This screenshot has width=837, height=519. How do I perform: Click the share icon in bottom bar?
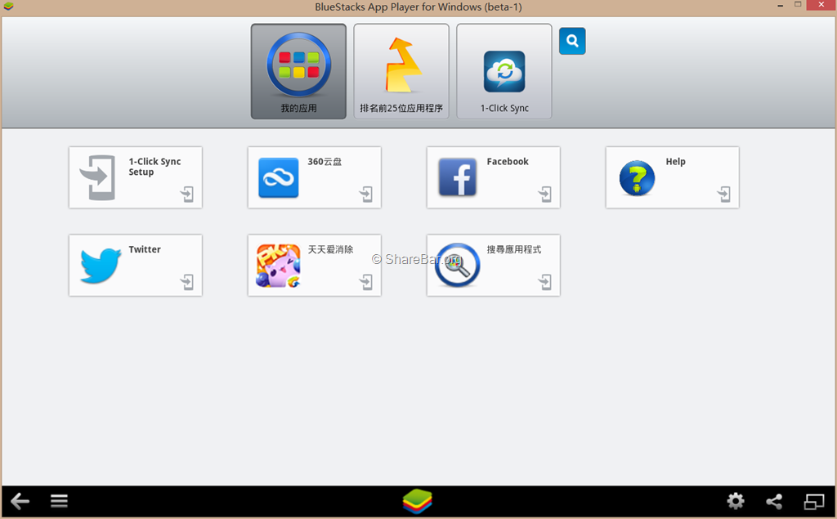[774, 501]
